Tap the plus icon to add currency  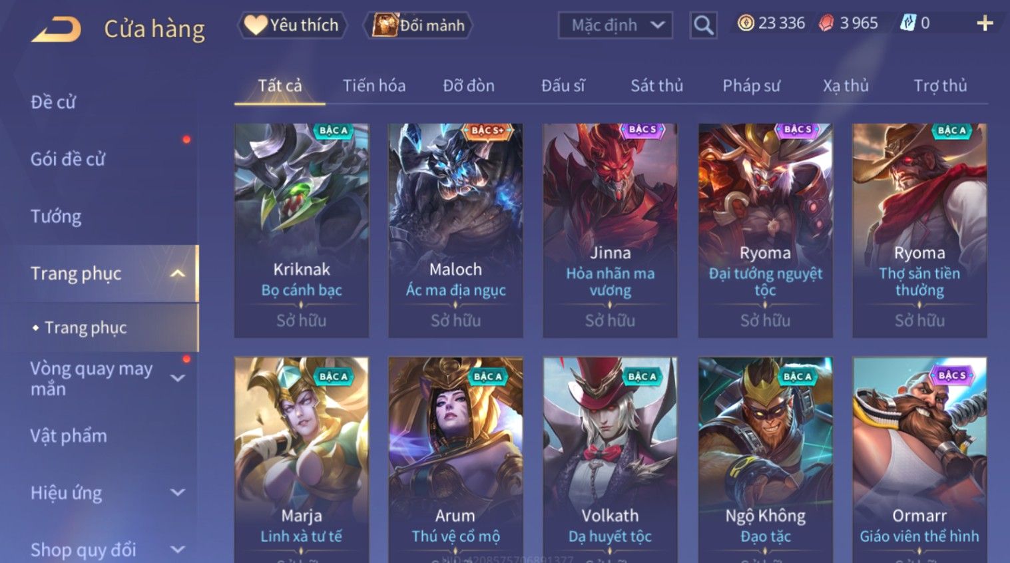[985, 23]
